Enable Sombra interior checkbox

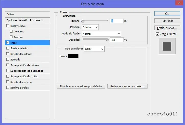8,48
